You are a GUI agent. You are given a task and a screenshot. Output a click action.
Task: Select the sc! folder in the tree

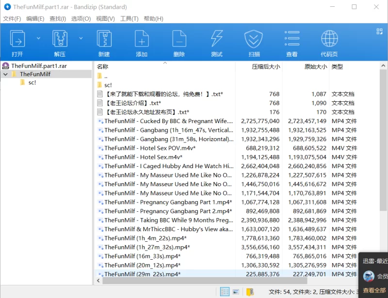[32, 82]
